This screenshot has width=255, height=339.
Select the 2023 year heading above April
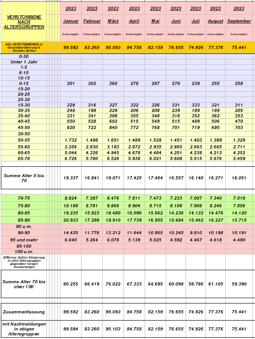134,9
